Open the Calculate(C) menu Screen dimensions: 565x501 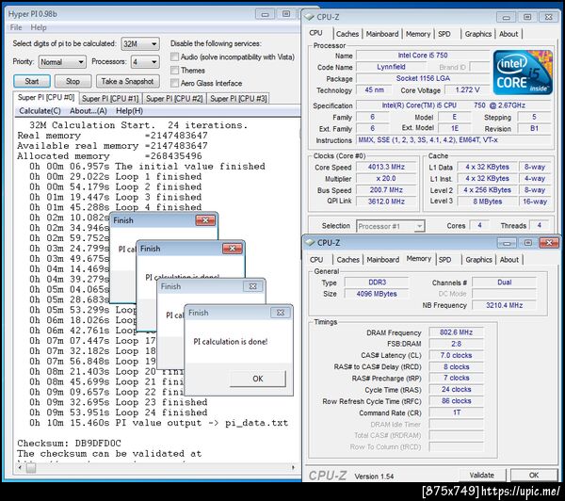tap(40, 110)
